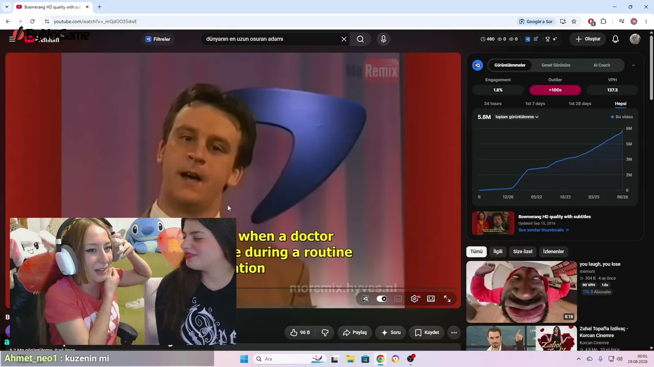The width and height of the screenshot is (654, 367).
Task: Click the Outlier >100x pill
Action: pos(555,90)
